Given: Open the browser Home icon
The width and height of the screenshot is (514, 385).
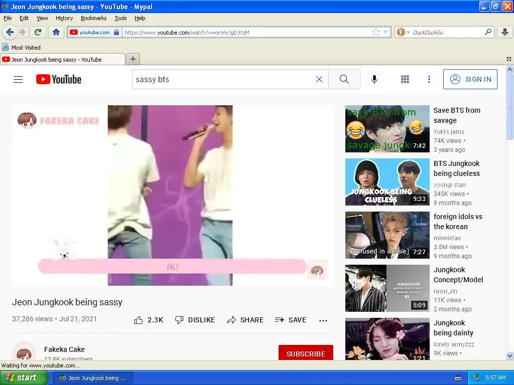Looking at the screenshot, I should (x=56, y=32).
